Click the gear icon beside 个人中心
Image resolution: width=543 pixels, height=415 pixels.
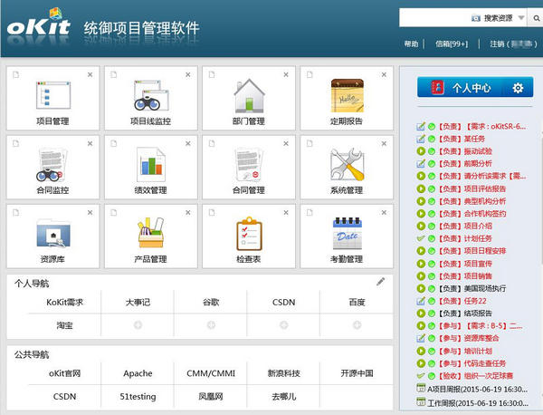[x=518, y=88]
